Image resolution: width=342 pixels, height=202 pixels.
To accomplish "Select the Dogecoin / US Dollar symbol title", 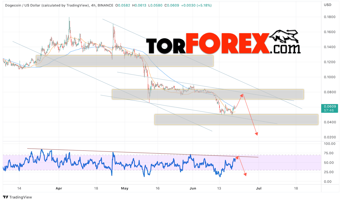I will (x=47, y=5).
